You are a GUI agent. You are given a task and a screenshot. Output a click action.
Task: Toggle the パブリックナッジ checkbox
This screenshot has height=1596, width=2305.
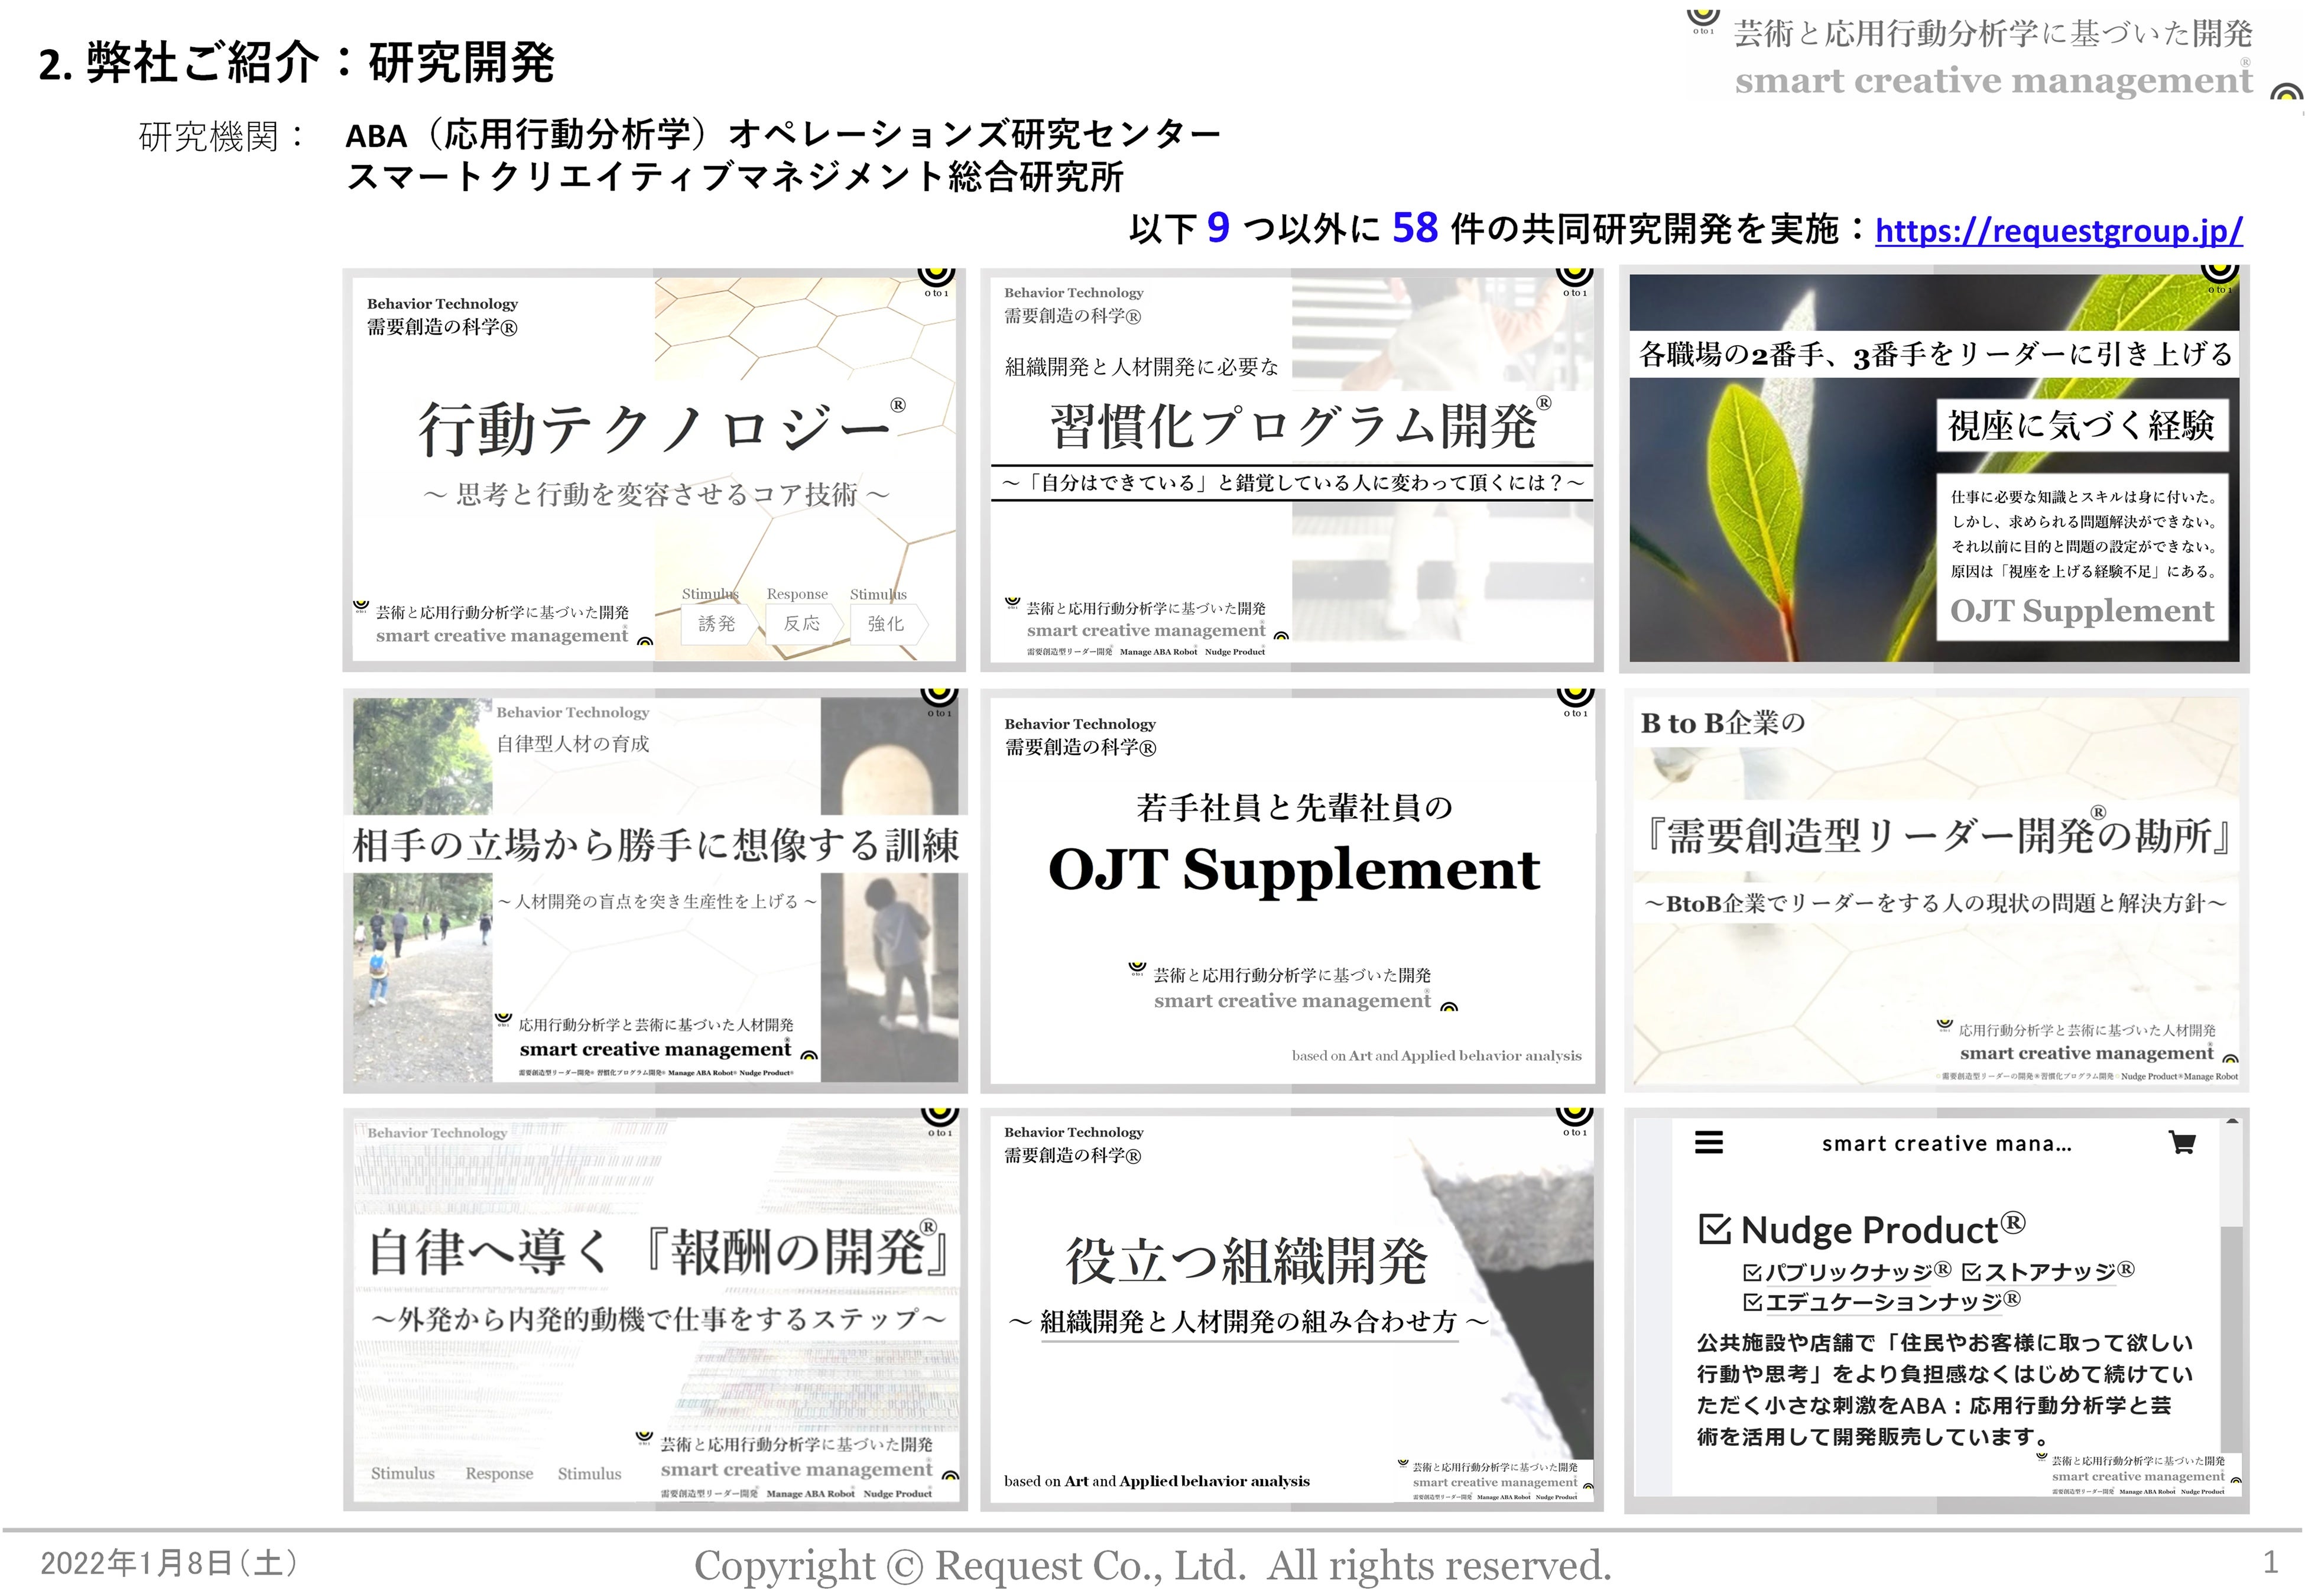click(1752, 1272)
